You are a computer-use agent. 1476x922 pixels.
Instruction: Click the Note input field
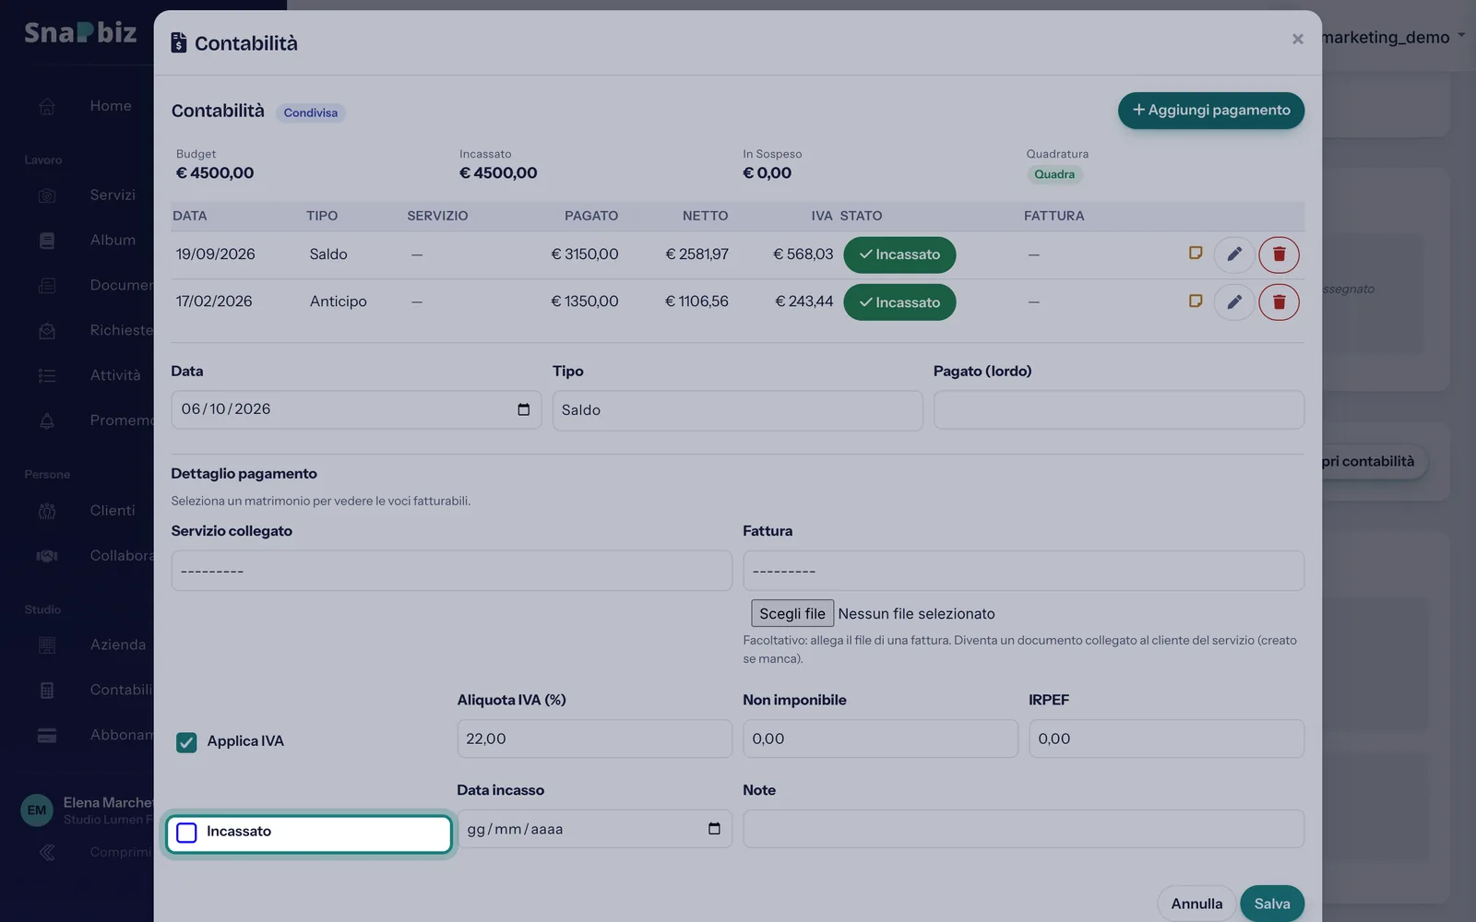(x=1023, y=829)
